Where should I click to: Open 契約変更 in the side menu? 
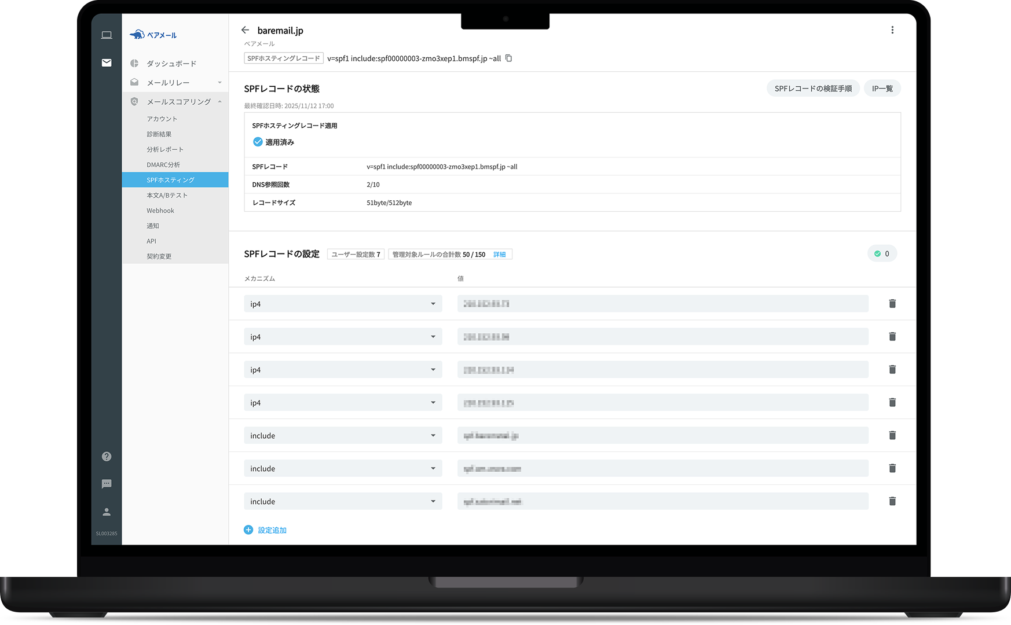click(x=159, y=256)
